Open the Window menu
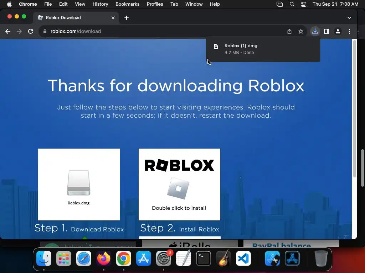This screenshot has height=273, width=365. (194, 4)
